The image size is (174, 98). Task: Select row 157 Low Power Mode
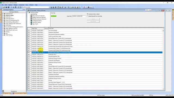click(x=95, y=30)
